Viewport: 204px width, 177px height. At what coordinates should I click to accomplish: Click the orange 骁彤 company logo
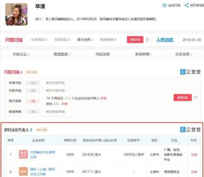coord(23,172)
